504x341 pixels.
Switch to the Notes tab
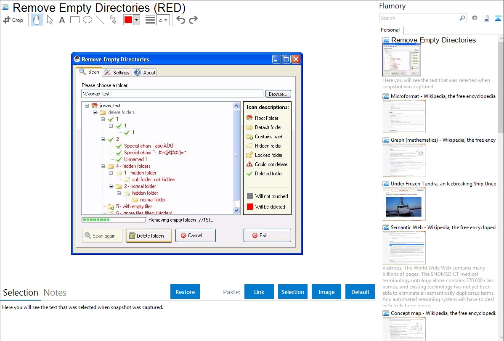[x=55, y=293]
